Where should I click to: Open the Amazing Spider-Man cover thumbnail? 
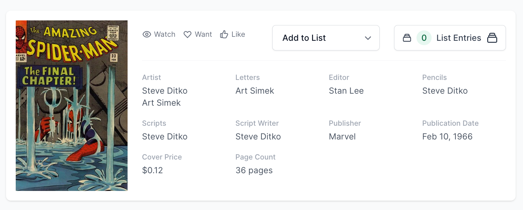click(72, 106)
